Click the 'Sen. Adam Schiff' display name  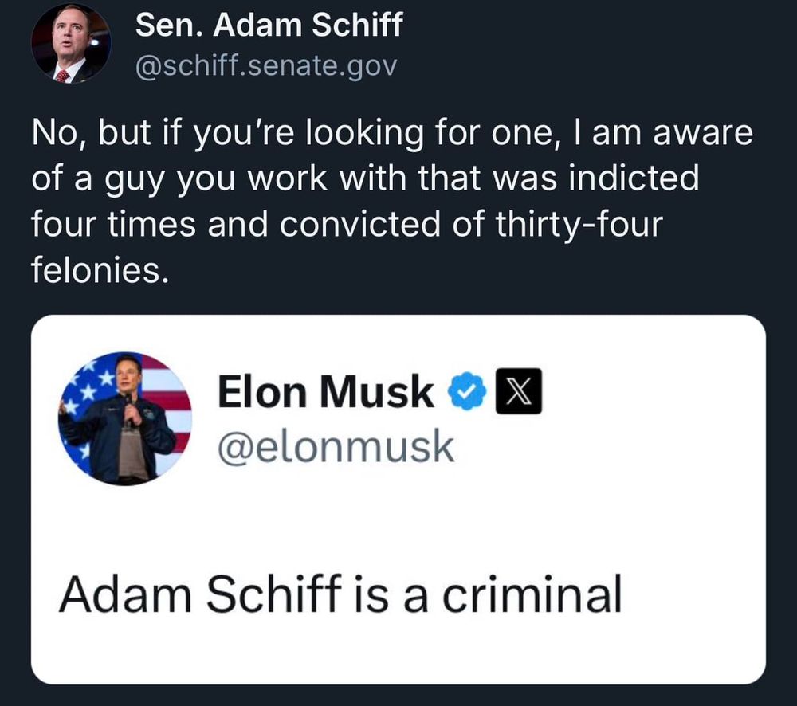269,26
